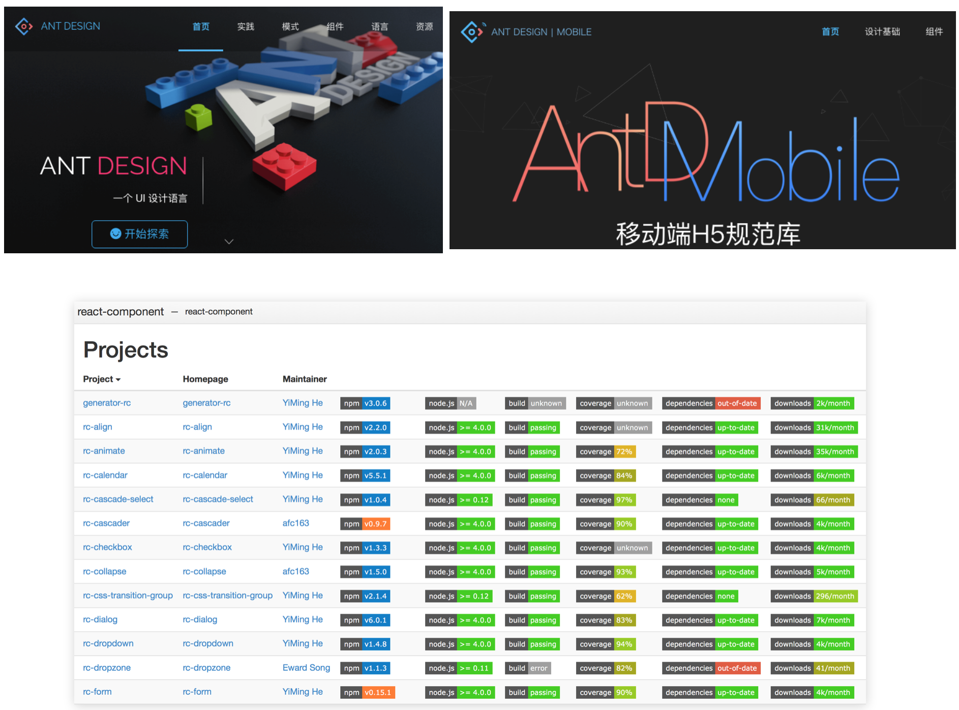The width and height of the screenshot is (959, 710).
Task: Click coverage 97% badge for rc-cascade-select
Action: [x=606, y=500]
